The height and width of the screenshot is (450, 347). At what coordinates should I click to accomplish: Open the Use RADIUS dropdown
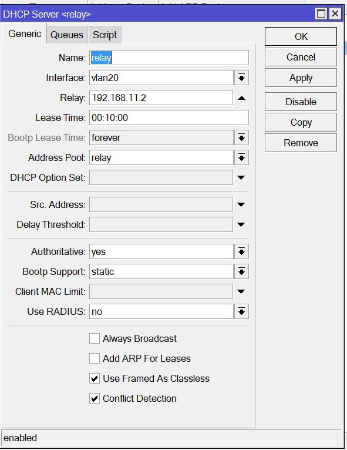coord(241,311)
